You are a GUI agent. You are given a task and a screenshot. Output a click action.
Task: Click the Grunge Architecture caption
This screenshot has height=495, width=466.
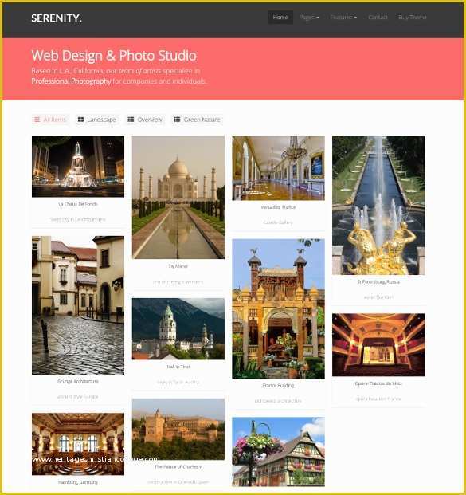78,381
